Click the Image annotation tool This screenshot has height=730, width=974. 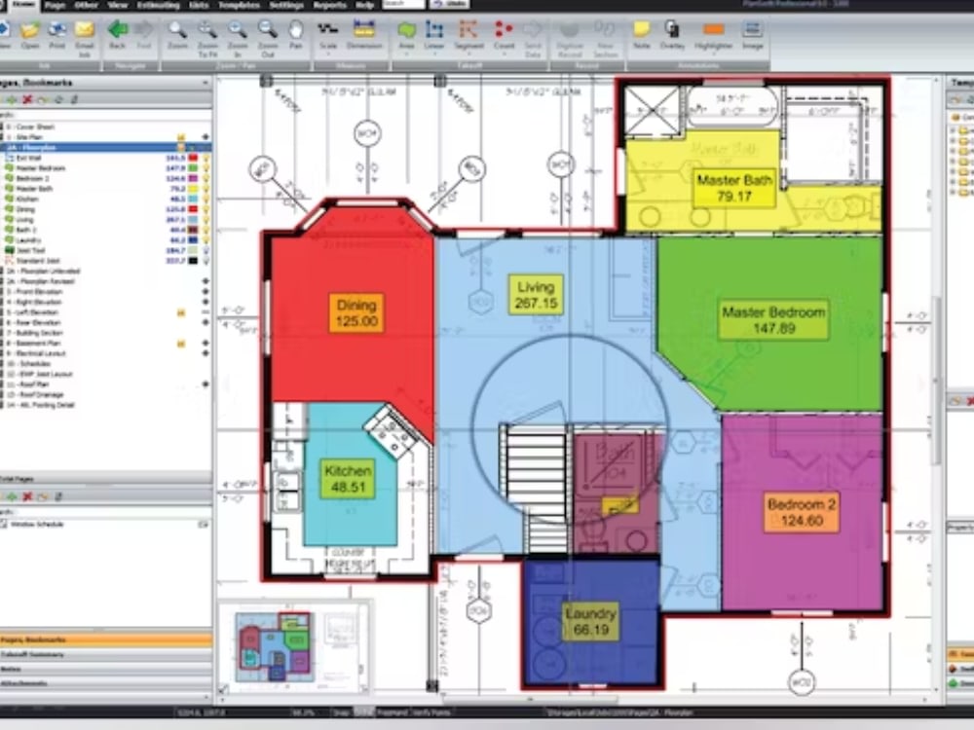click(752, 35)
